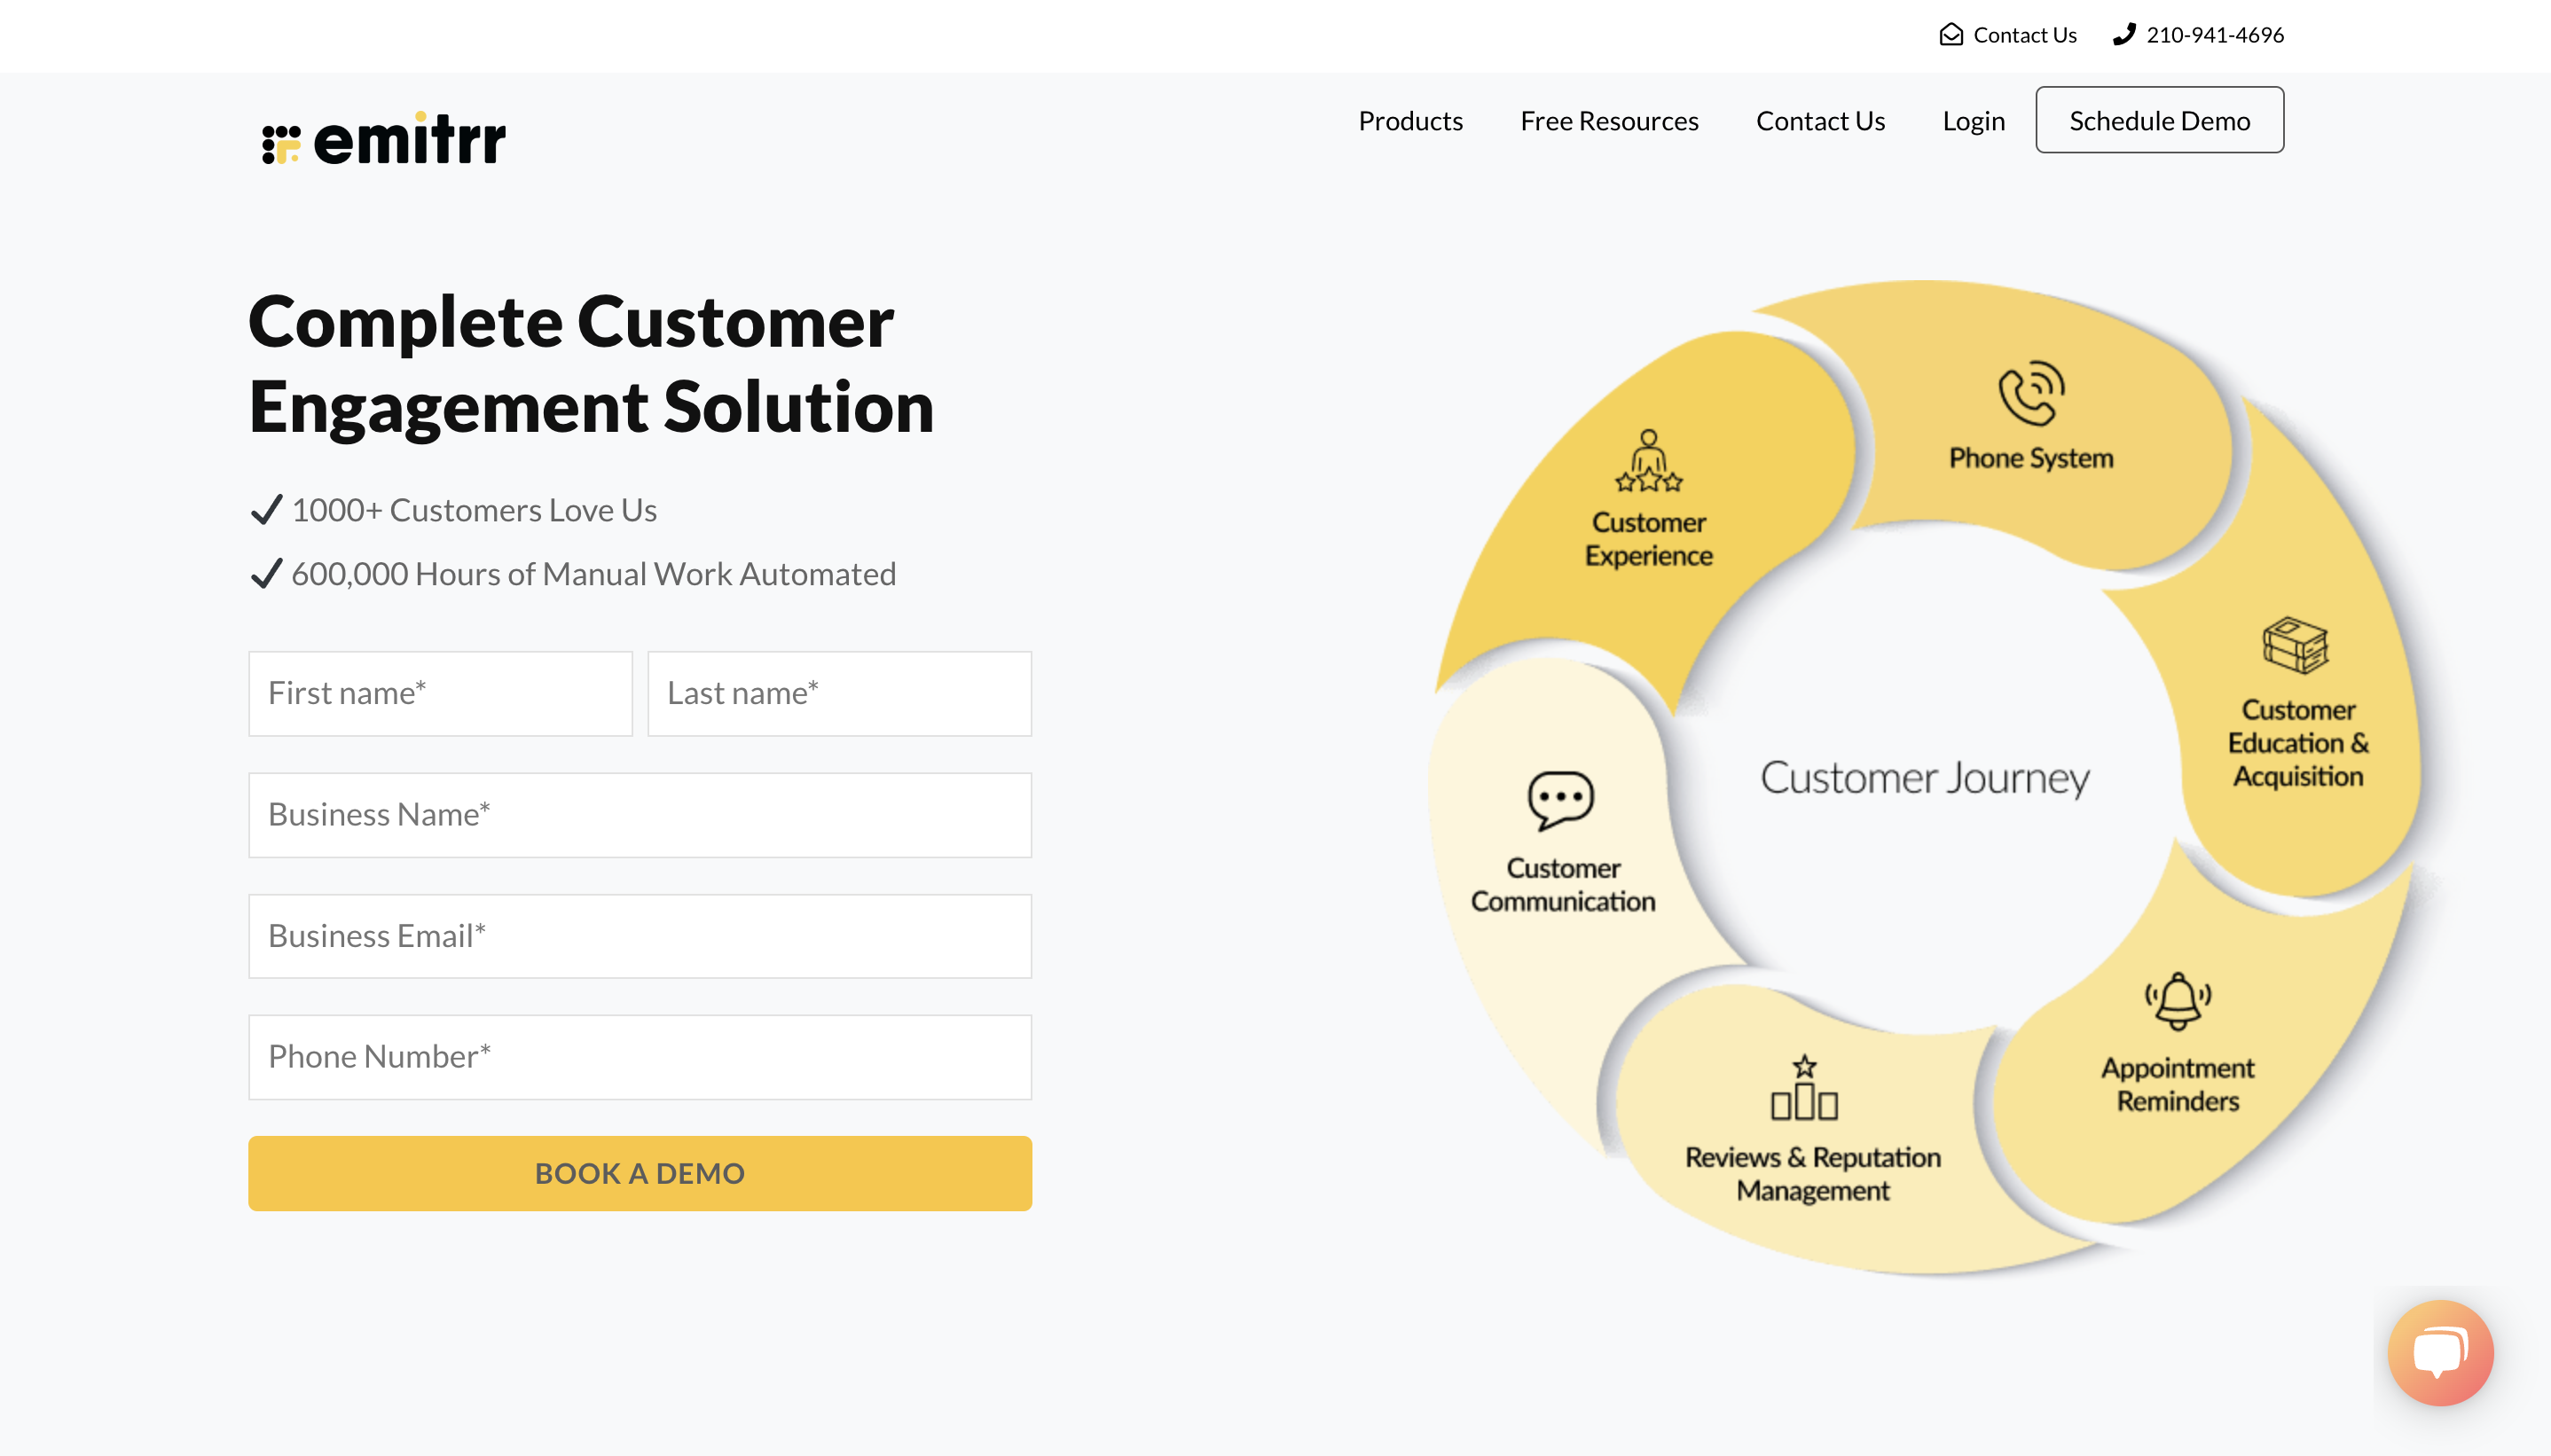The image size is (2551, 1456).
Task: Click the Customer Communication chat bubble icon
Action: pyautogui.click(x=1560, y=800)
